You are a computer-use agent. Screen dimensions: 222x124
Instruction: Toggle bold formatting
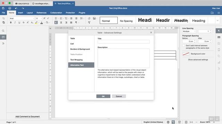(x=11, y=22)
